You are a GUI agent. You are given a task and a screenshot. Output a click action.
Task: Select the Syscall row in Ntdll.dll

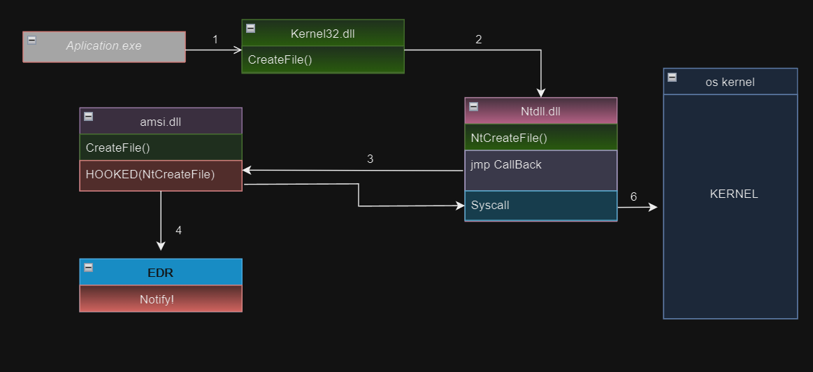[540, 206]
